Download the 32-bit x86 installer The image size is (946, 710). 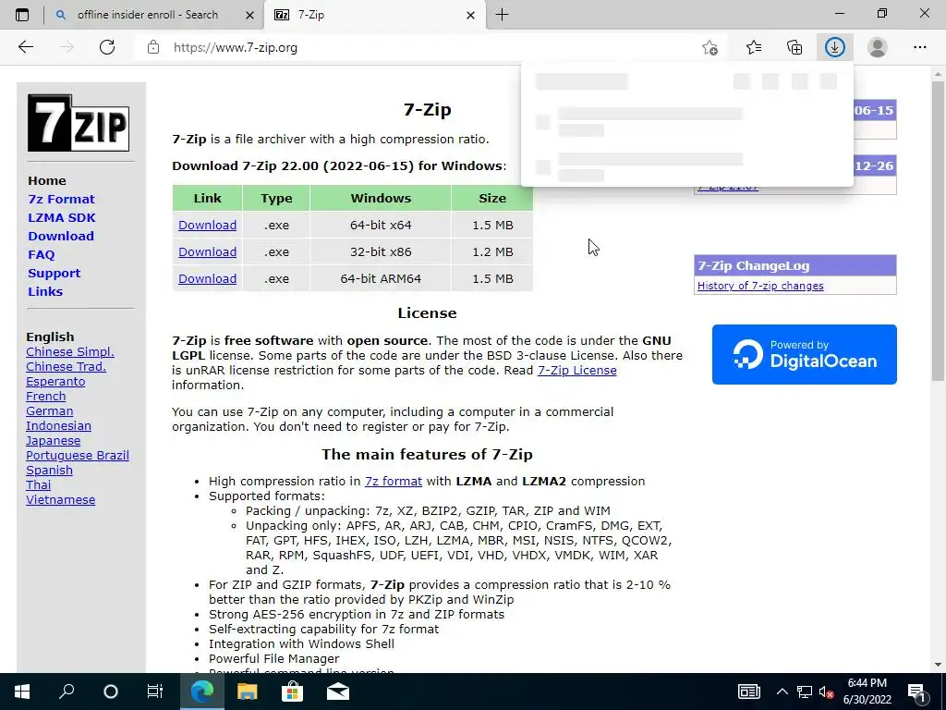pyautogui.click(x=207, y=251)
